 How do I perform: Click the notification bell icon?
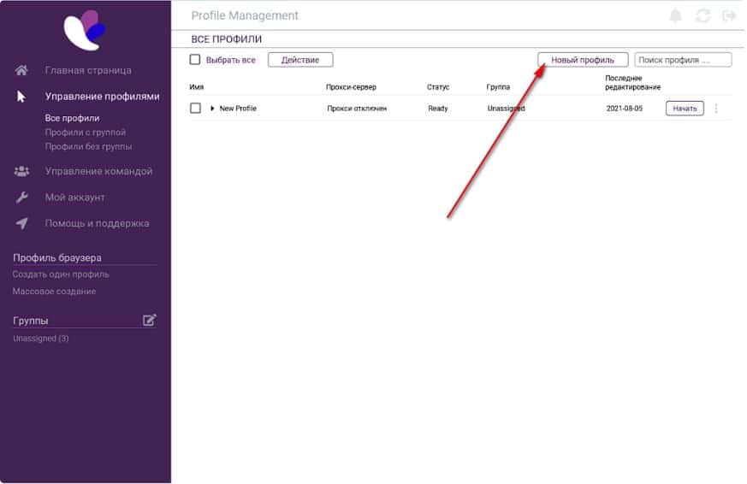[676, 16]
